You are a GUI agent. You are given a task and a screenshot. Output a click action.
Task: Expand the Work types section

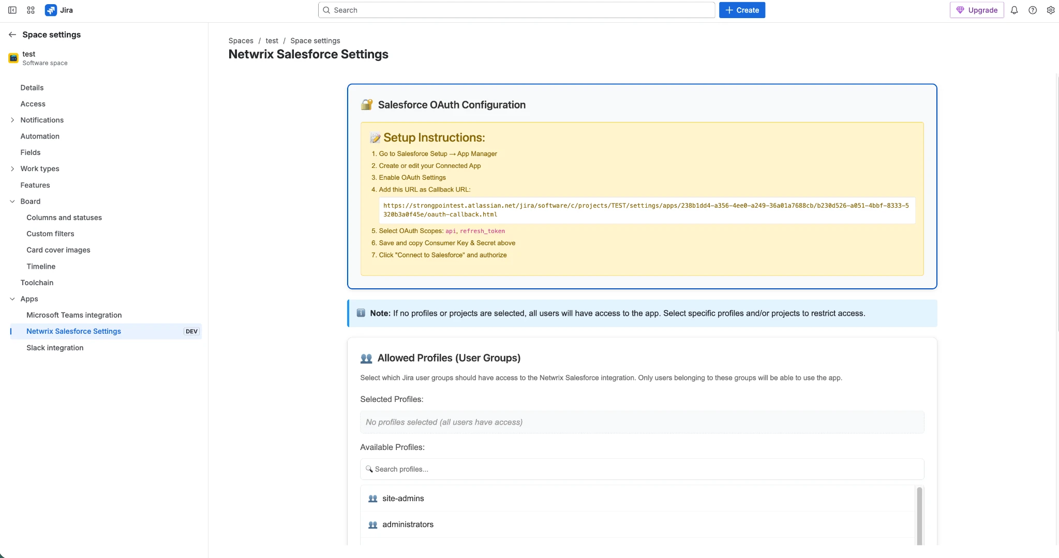pyautogui.click(x=13, y=168)
